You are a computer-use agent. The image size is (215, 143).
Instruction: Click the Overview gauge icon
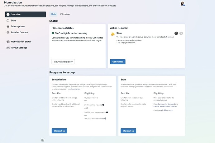click(x=8, y=14)
